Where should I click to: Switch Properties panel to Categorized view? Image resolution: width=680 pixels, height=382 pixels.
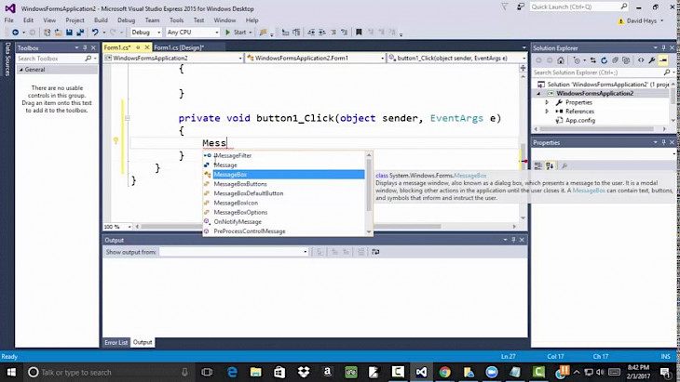pyautogui.click(x=538, y=165)
